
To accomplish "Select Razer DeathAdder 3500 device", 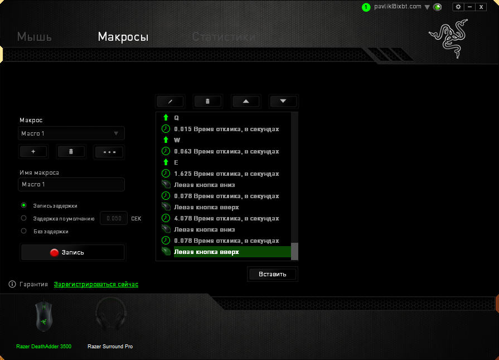I will pos(43,324).
